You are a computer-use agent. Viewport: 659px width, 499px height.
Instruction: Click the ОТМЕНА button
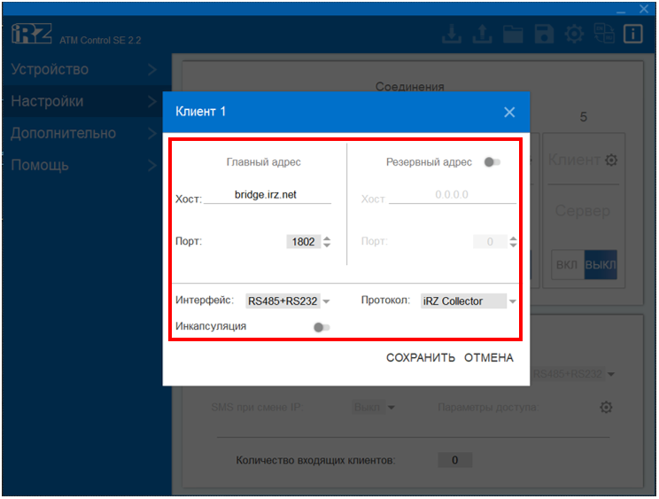[488, 358]
